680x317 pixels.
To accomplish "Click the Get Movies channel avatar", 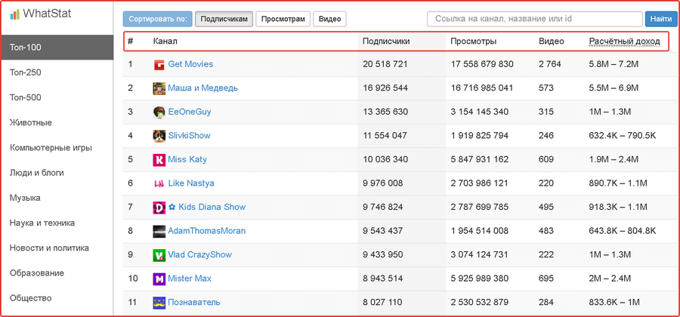I will [x=159, y=65].
